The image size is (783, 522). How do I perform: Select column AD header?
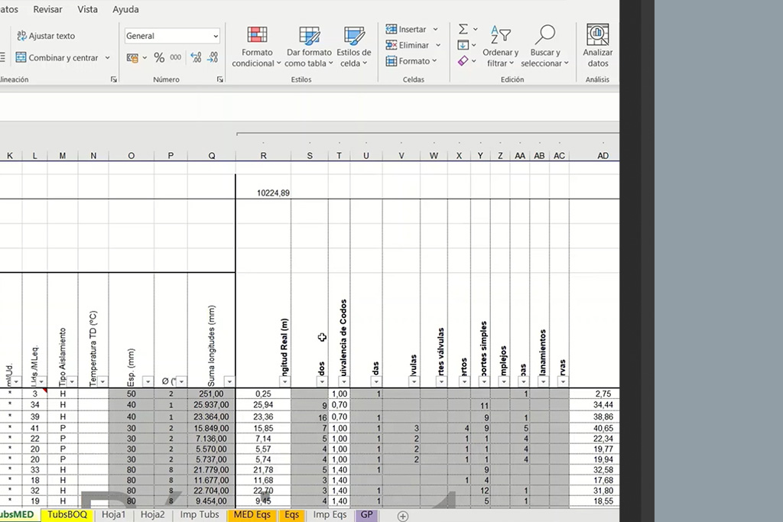point(603,156)
